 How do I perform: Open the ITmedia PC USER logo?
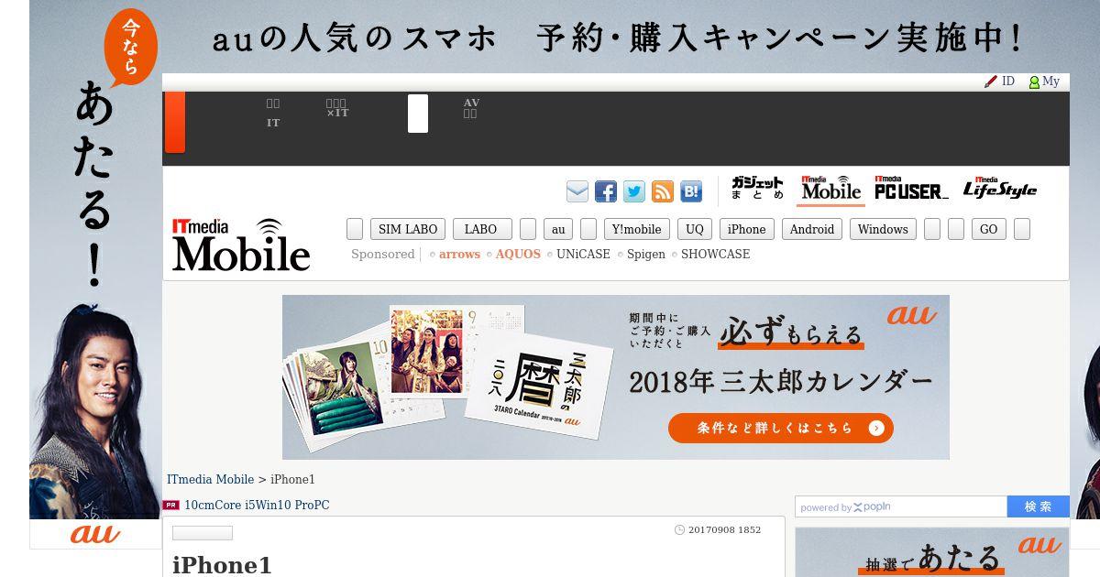click(x=911, y=189)
